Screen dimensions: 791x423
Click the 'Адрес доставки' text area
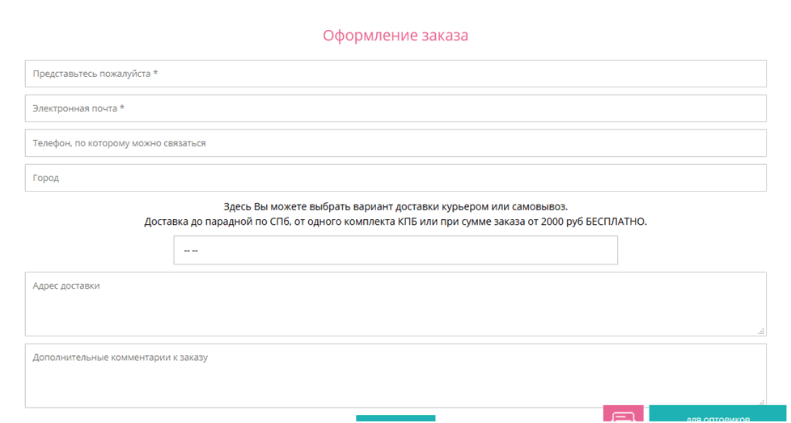tap(395, 304)
